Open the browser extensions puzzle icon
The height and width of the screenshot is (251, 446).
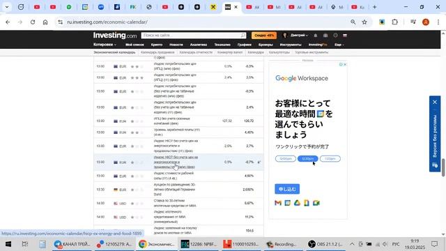tap(395, 22)
